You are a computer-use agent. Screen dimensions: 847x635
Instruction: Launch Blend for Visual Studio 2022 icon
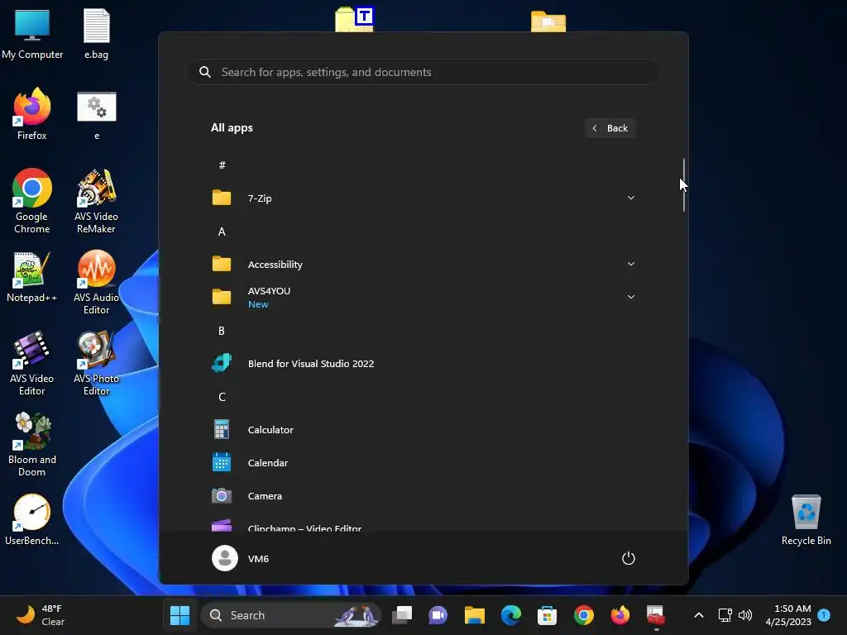(x=222, y=364)
